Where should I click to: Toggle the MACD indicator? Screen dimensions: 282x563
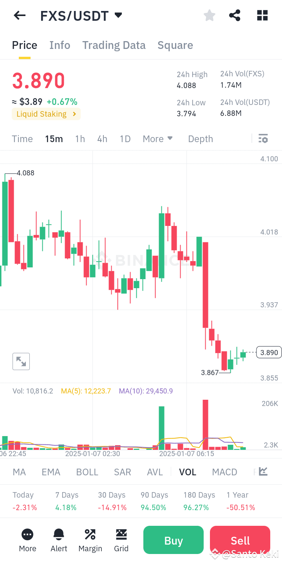tap(224, 472)
